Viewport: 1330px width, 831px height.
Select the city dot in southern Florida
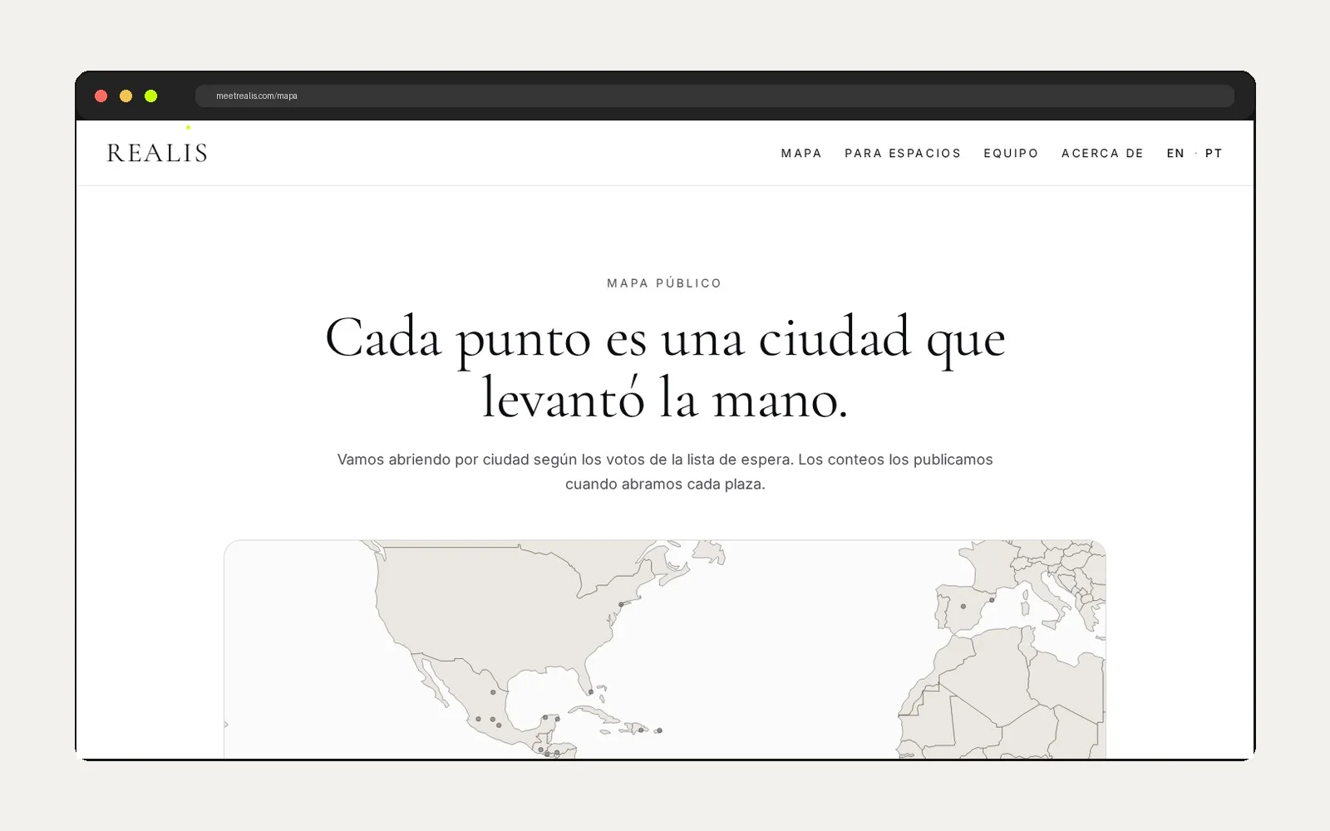591,691
